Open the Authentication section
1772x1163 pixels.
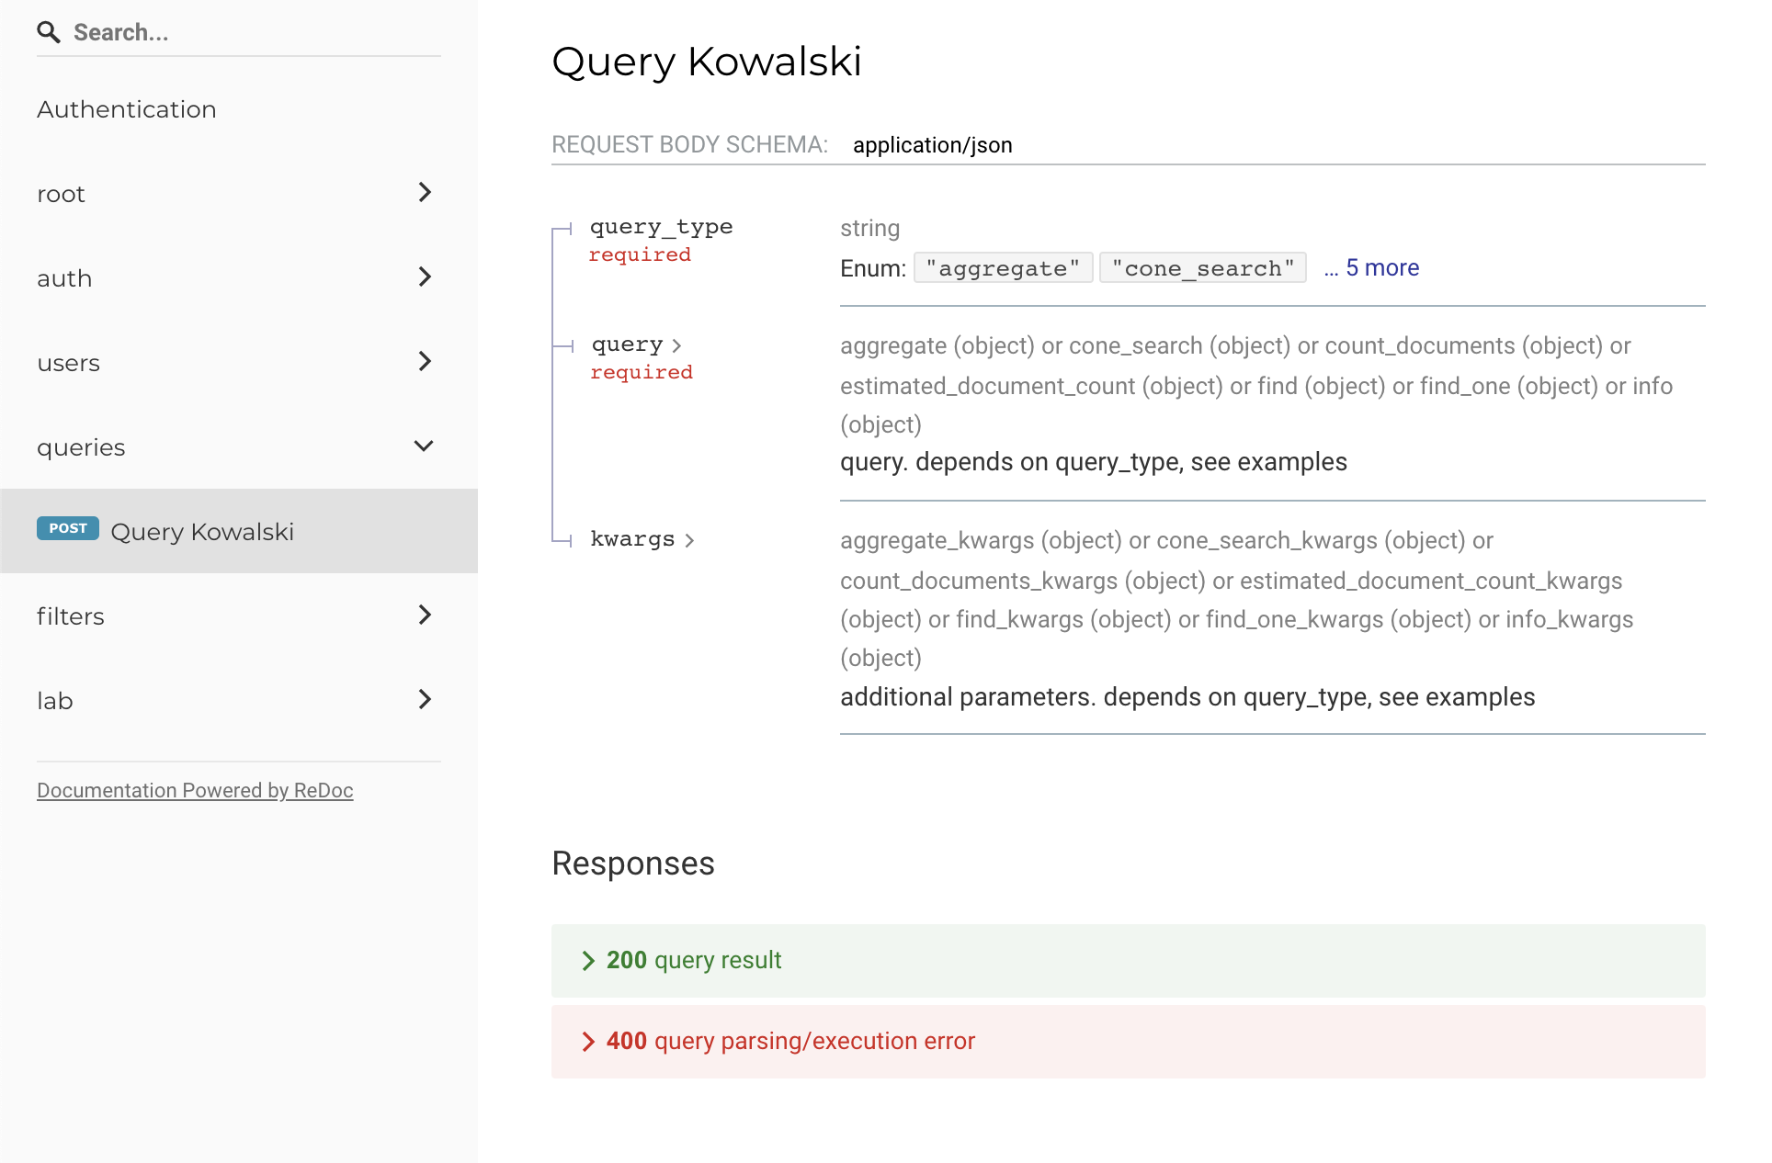(127, 108)
